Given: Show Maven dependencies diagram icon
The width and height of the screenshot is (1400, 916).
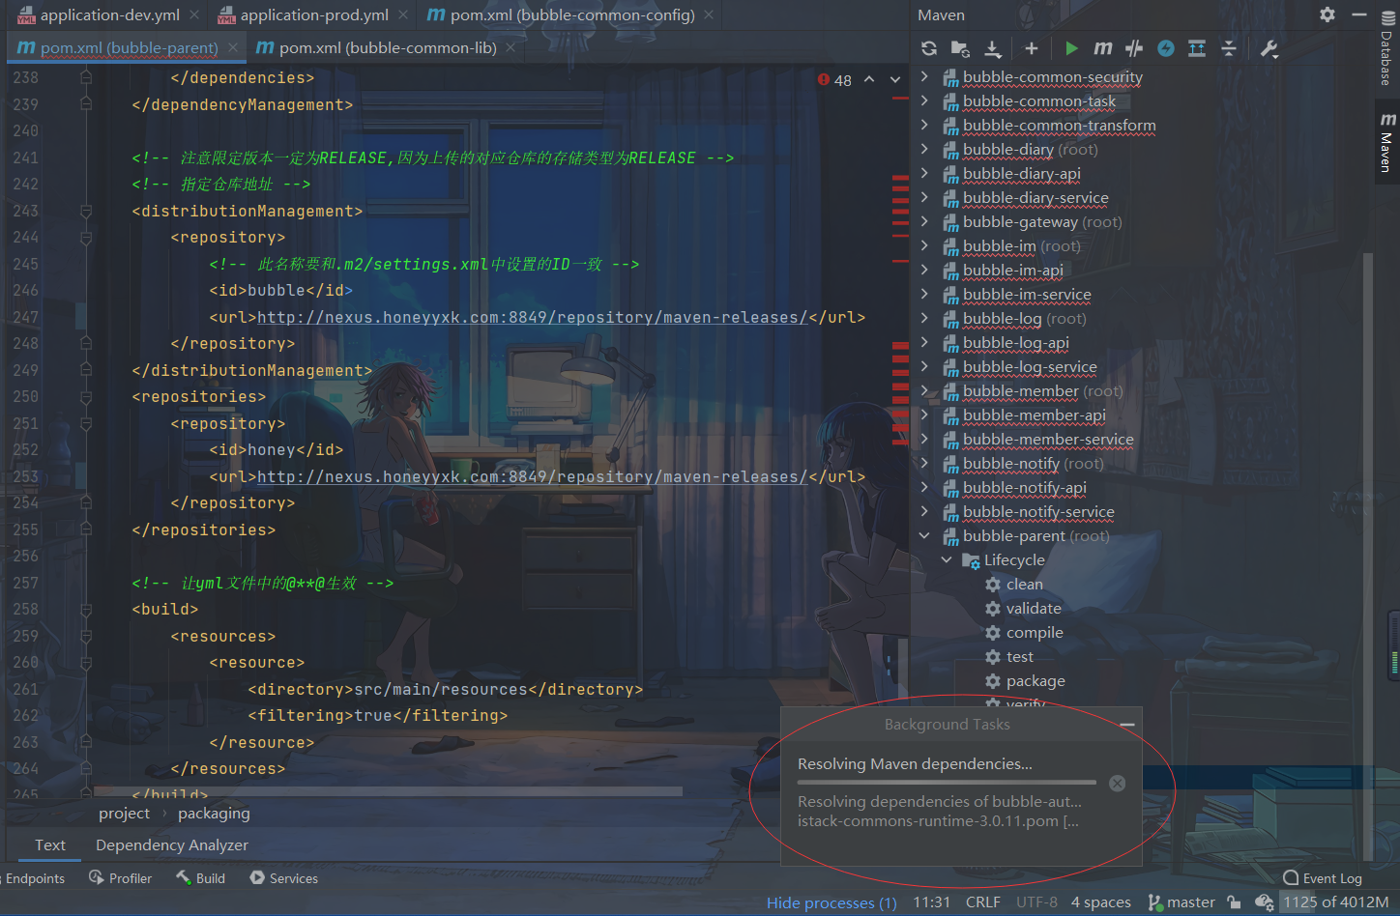Looking at the screenshot, I should coord(1197,48).
